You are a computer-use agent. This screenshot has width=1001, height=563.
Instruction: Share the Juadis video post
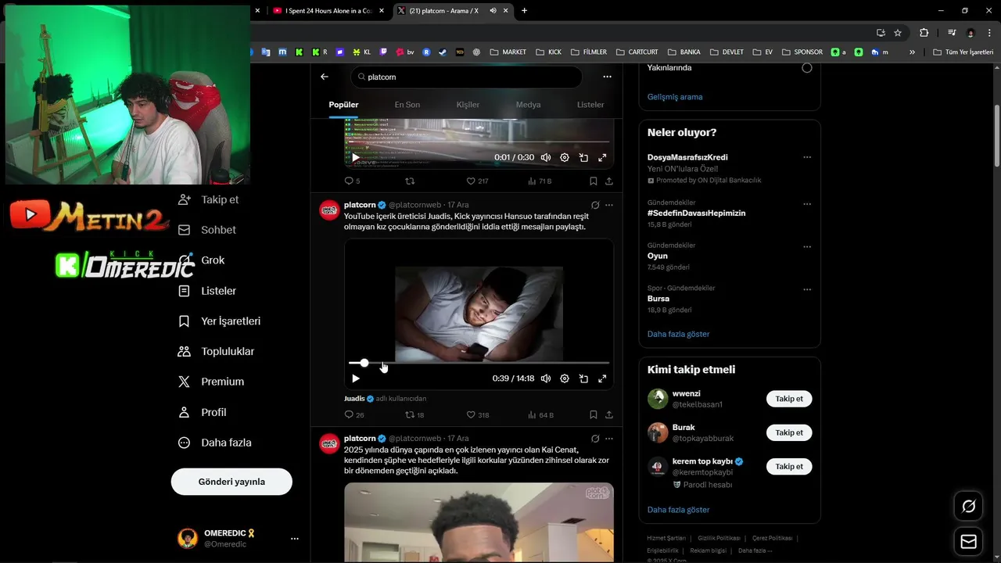click(609, 415)
